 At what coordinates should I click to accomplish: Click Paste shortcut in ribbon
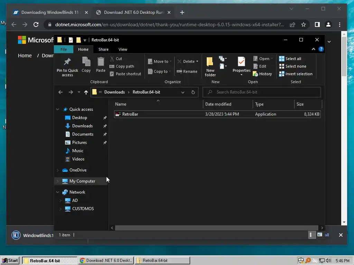[x=125, y=74]
